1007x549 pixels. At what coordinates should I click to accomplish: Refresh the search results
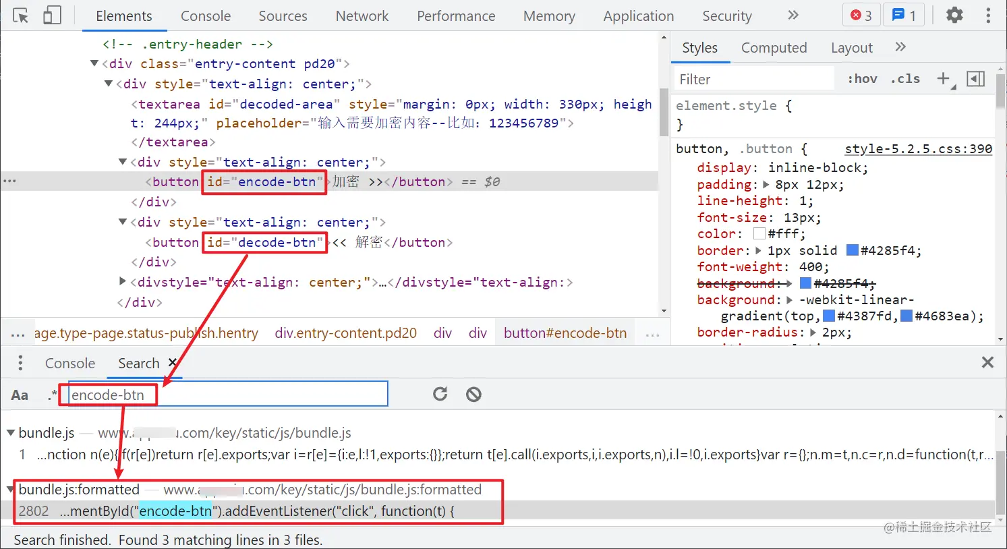[x=440, y=394]
